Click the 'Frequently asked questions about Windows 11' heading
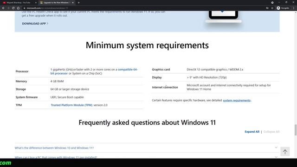Screen dimensions: 297x167 (147, 122)
